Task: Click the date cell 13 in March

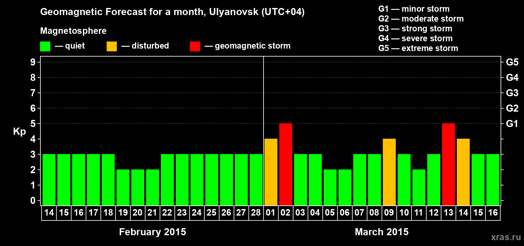Action: pos(448,213)
